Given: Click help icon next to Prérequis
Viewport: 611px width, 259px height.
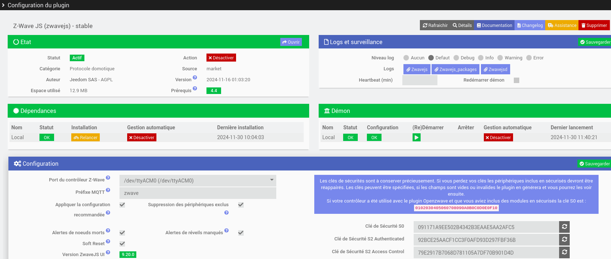Looking at the screenshot, I should [195, 88].
